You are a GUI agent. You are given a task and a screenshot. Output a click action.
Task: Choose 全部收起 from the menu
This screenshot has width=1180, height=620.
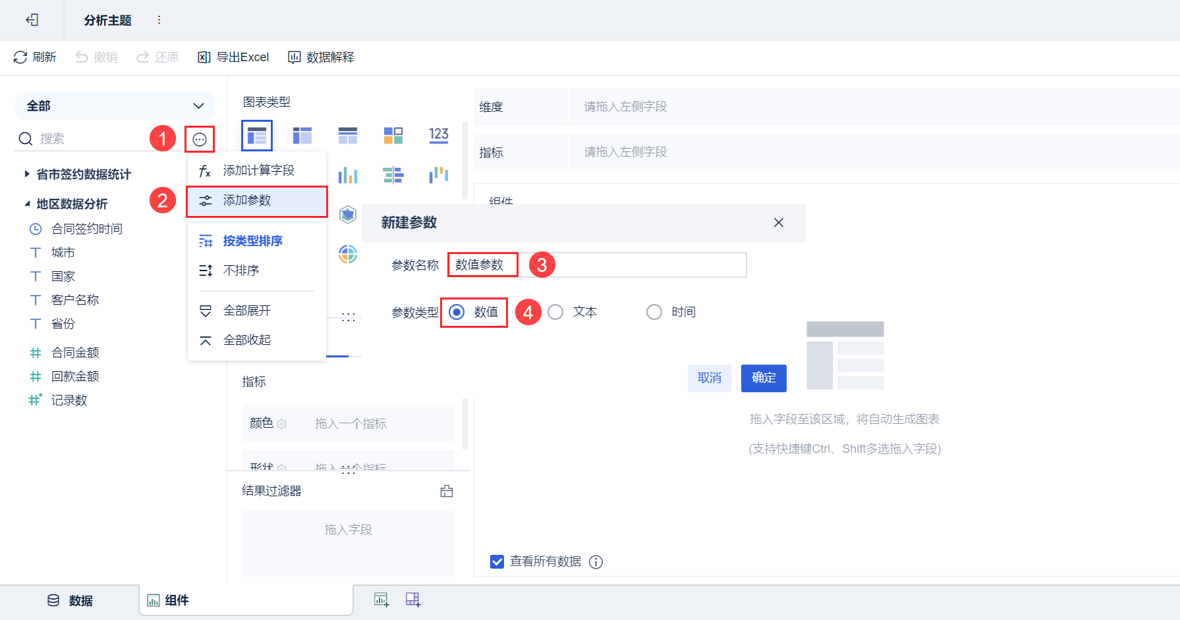[x=257, y=340]
